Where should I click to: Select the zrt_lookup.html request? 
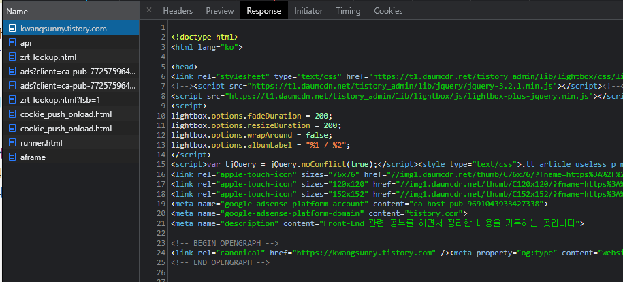71,57
